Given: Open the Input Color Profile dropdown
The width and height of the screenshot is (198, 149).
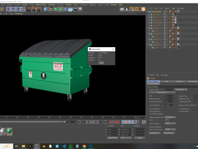Looking at the screenshot, I should click(x=170, y=130).
